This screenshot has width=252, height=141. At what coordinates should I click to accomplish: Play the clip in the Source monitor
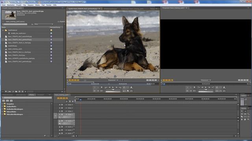click(x=113, y=87)
